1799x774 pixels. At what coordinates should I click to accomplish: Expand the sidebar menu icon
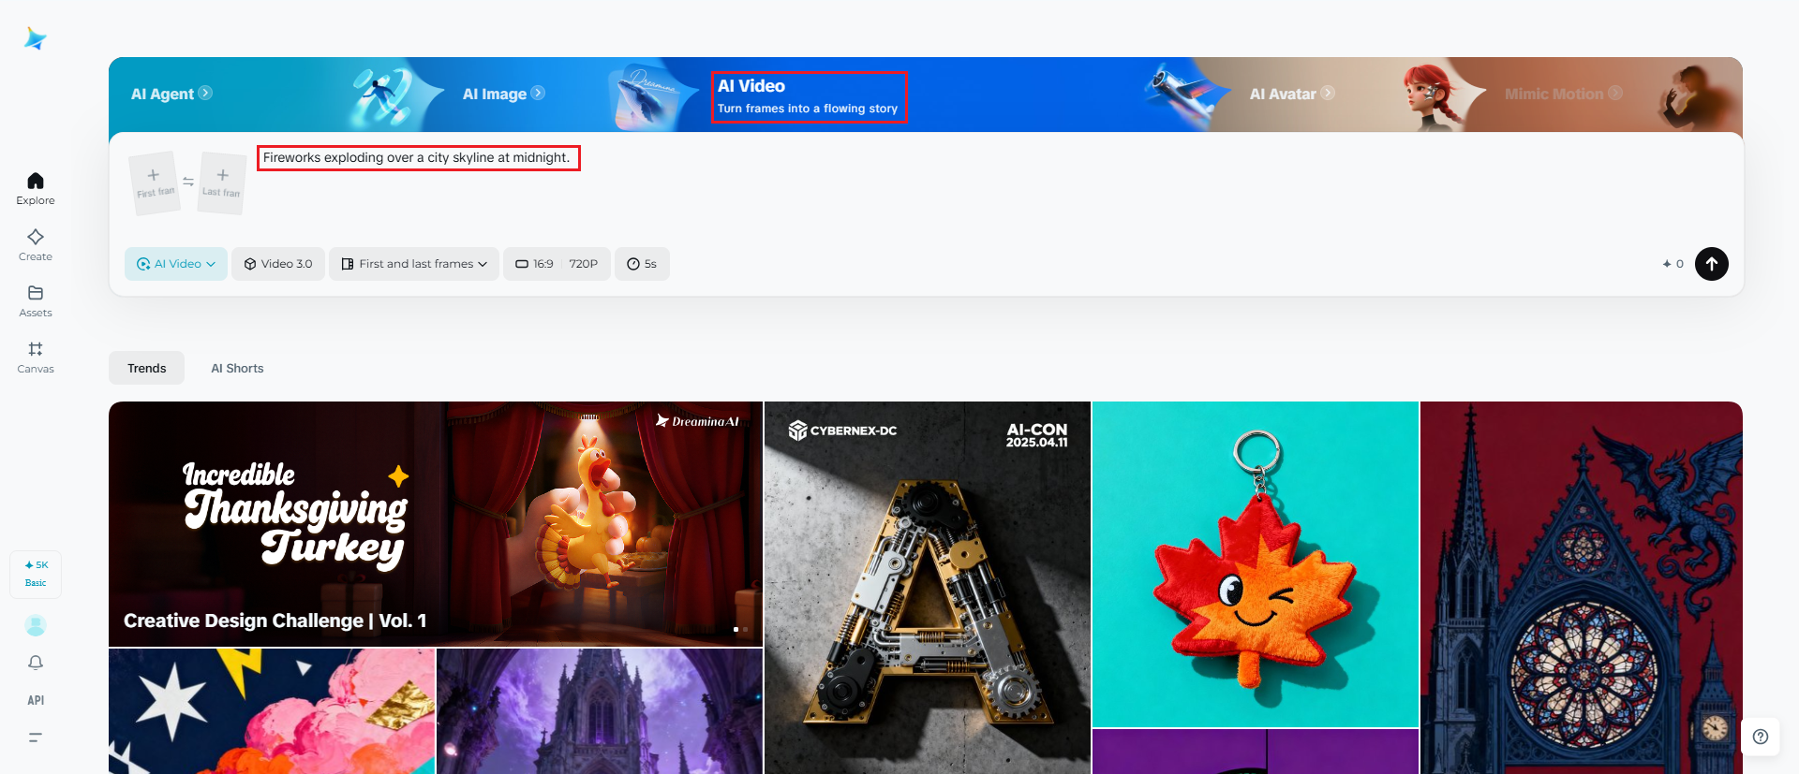pyautogui.click(x=36, y=737)
